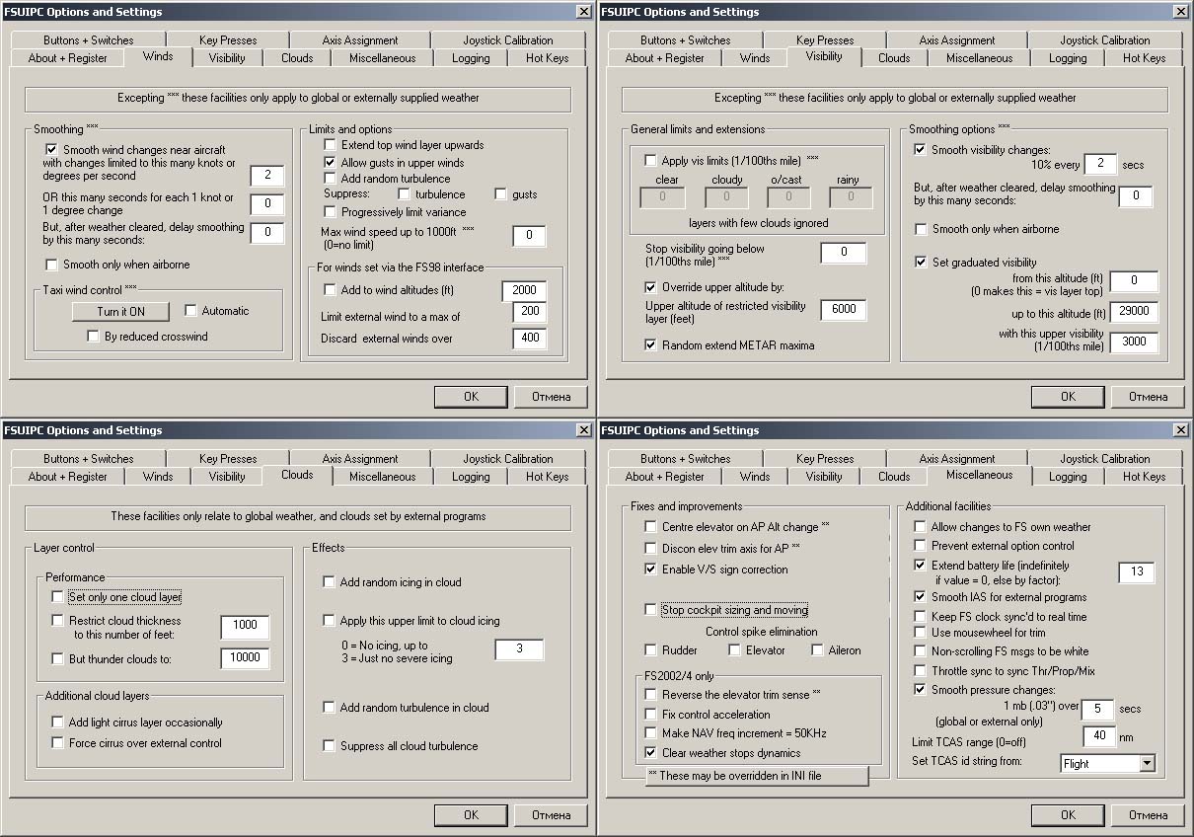The width and height of the screenshot is (1194, 837).
Task: Enable 'Smooth only when airborne' in Winds window
Action: 52,265
